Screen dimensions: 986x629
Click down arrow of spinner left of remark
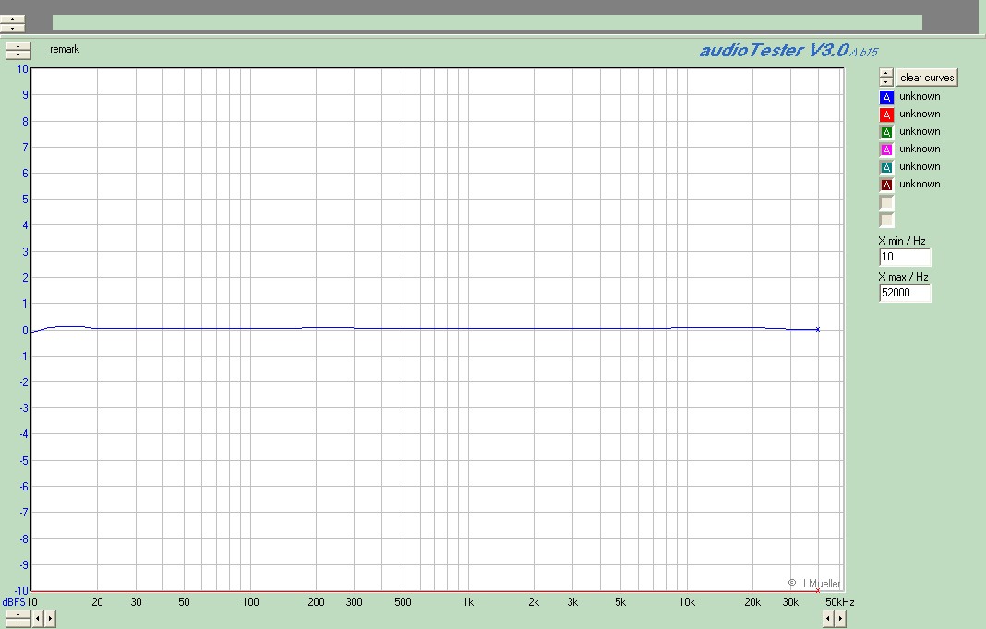click(x=18, y=54)
